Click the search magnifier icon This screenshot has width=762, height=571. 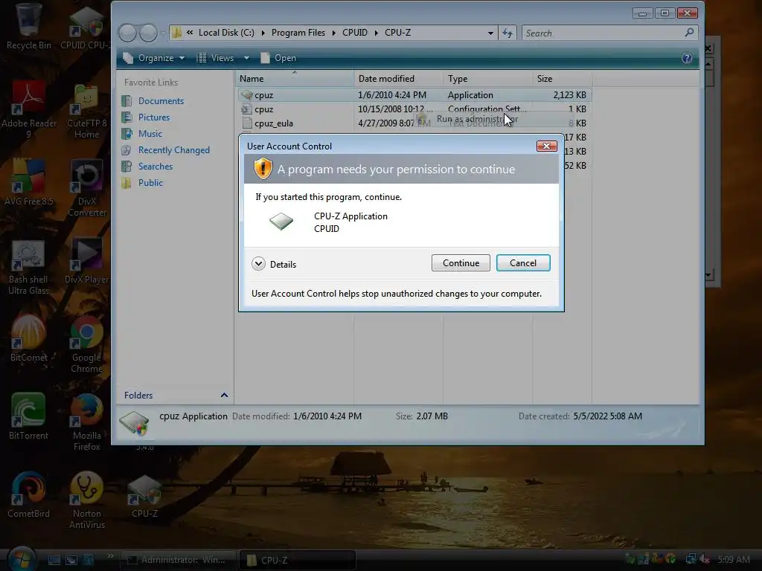tap(689, 33)
